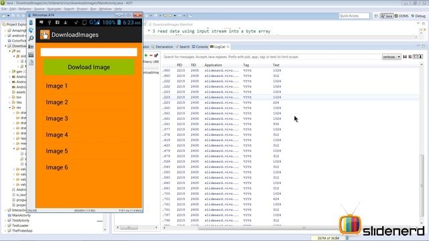Viewport: 429px width, 241px height.
Task: Toggle the LogCat saved filters view icon
Action: [x=416, y=57]
